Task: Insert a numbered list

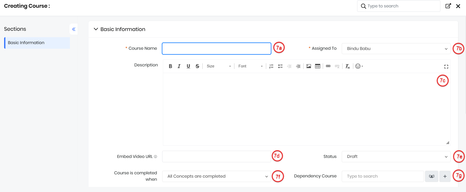Action: tap(271, 66)
